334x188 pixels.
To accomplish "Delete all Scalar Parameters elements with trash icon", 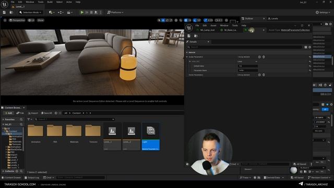I will (x=264, y=57).
